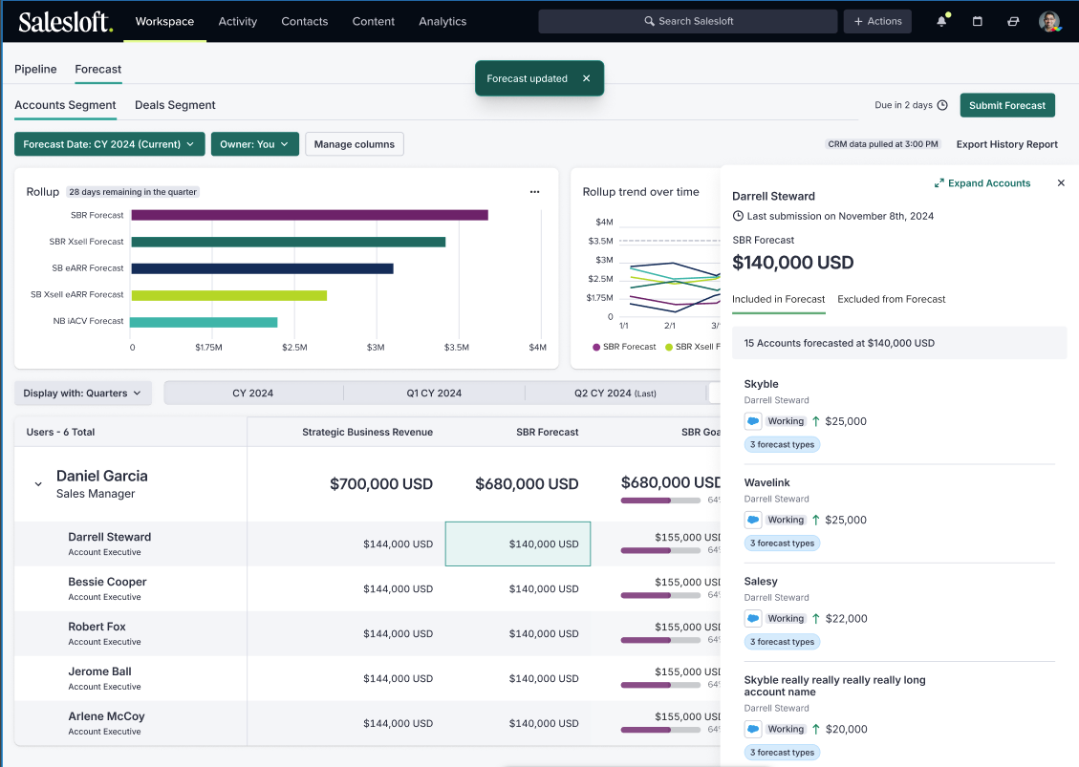Click 3 forecast types chip under Skyble
Viewport: 1079px width, 767px height.
pos(782,444)
